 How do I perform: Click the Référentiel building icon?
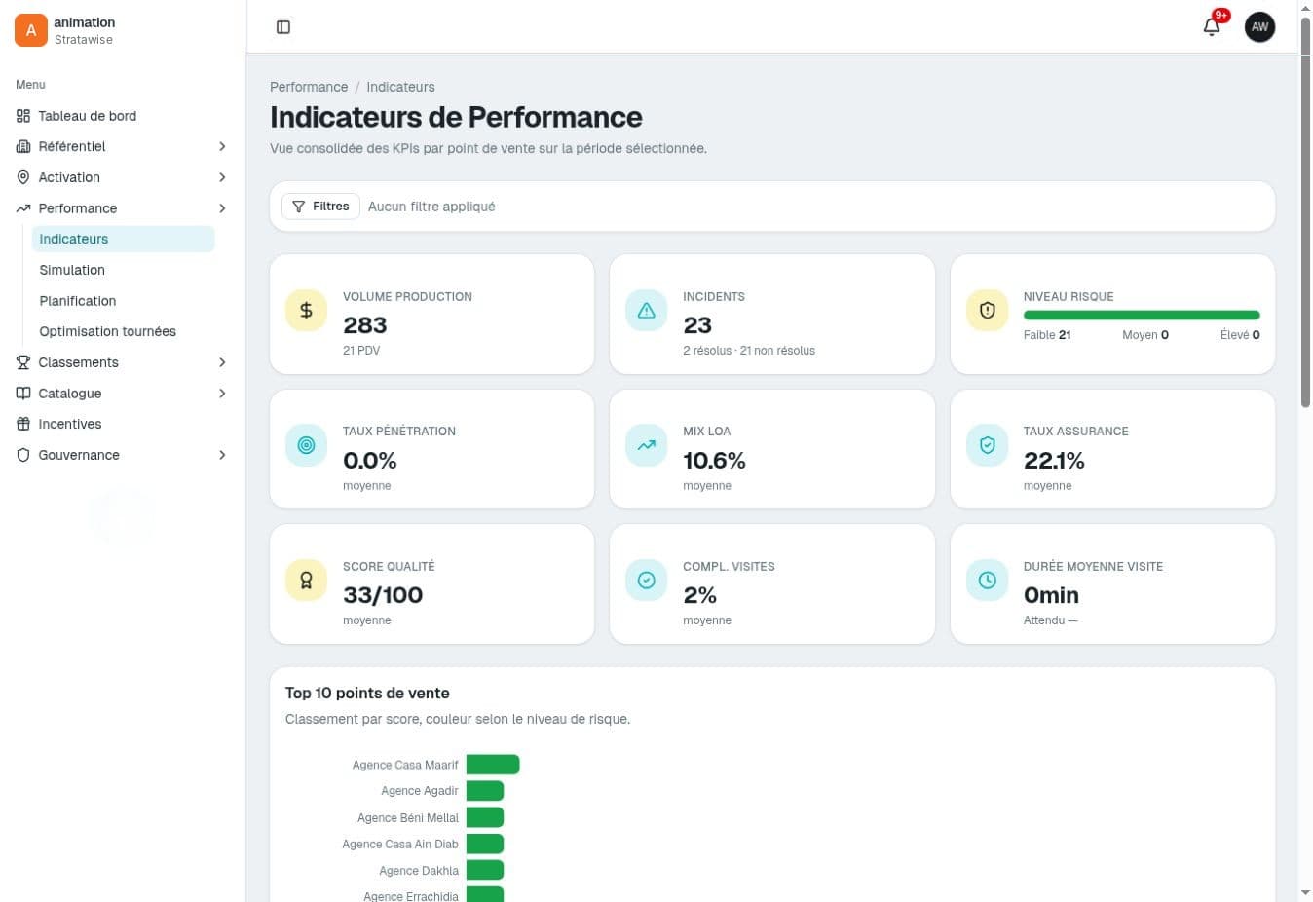coord(23,146)
